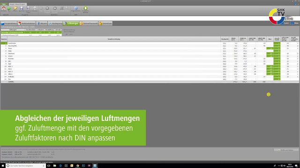Open the Chrome icon on the taskbar
300x168 pixels.
click(78, 166)
